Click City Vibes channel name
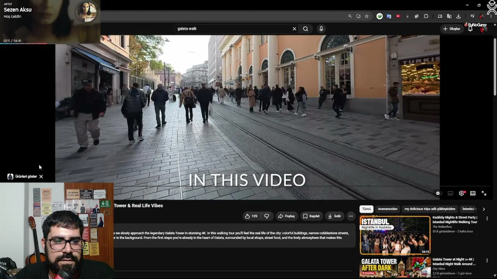 [x=440, y=269]
